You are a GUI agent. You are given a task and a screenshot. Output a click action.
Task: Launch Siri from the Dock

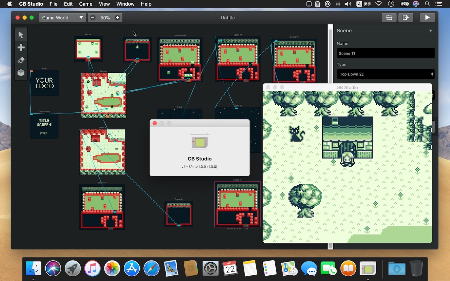pyautogui.click(x=53, y=268)
